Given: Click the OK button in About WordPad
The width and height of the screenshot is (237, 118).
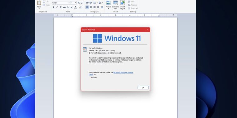Looking at the screenshot, I should tap(143, 88).
